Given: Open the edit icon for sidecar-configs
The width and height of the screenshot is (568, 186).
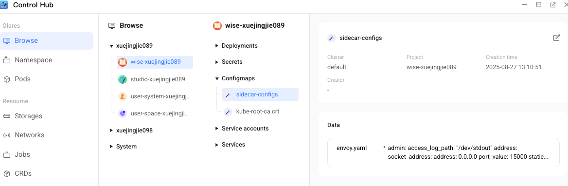Looking at the screenshot, I should point(556,37).
